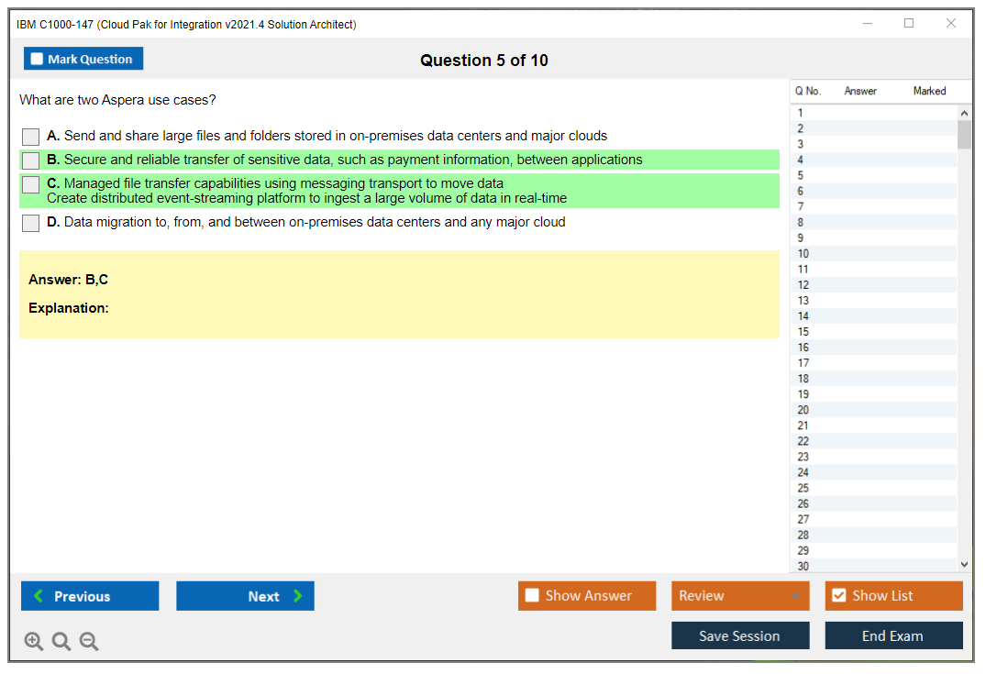Select answer option A checkbox

(31, 137)
